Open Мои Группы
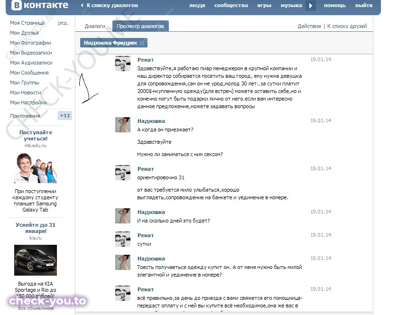This screenshot has width=397, height=315. (25, 83)
